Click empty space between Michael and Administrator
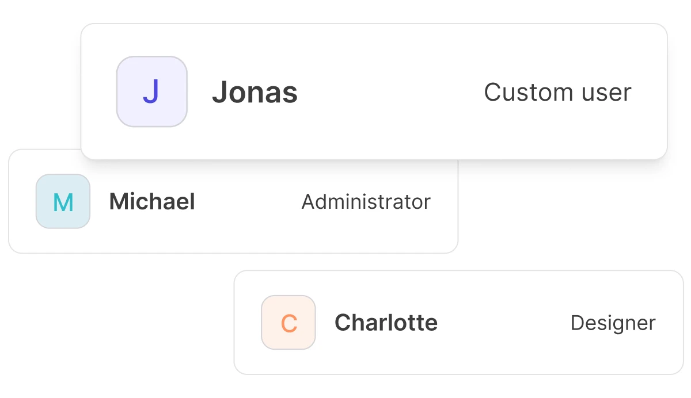Viewport: 691px width, 398px height. coord(248,202)
